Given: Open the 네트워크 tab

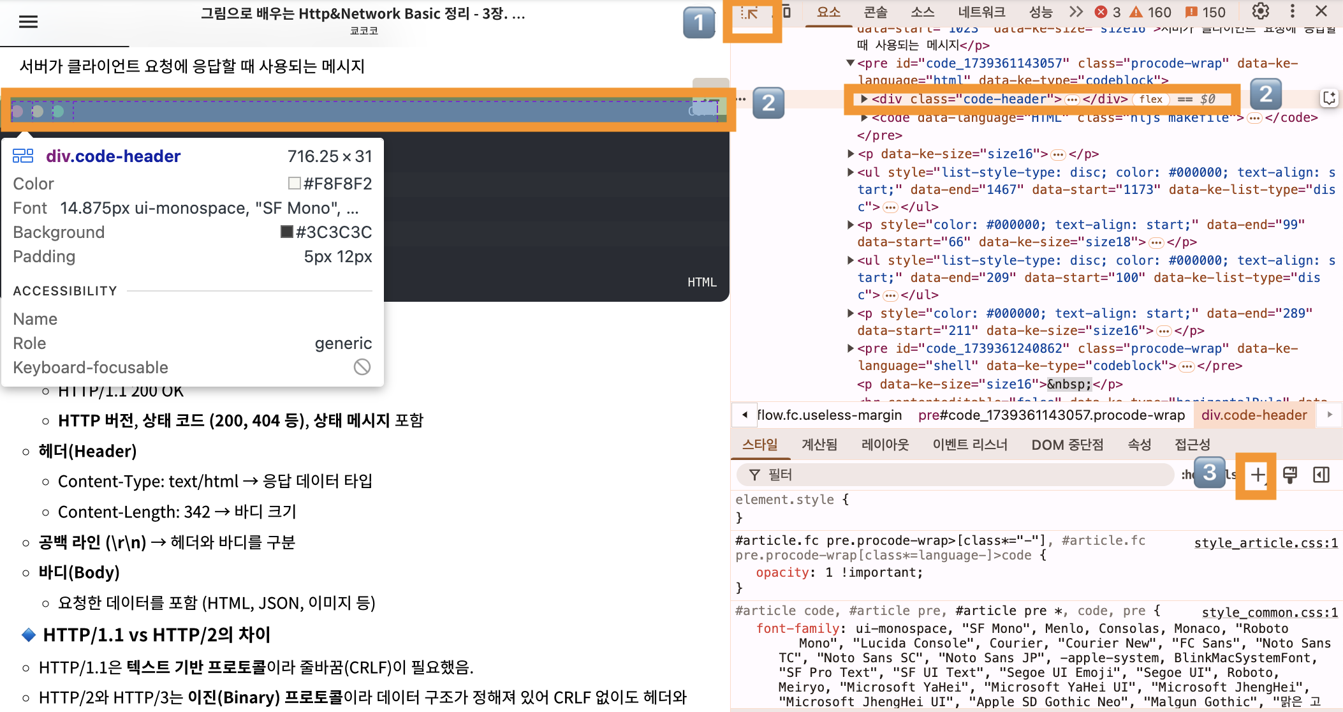Looking at the screenshot, I should click(x=981, y=12).
